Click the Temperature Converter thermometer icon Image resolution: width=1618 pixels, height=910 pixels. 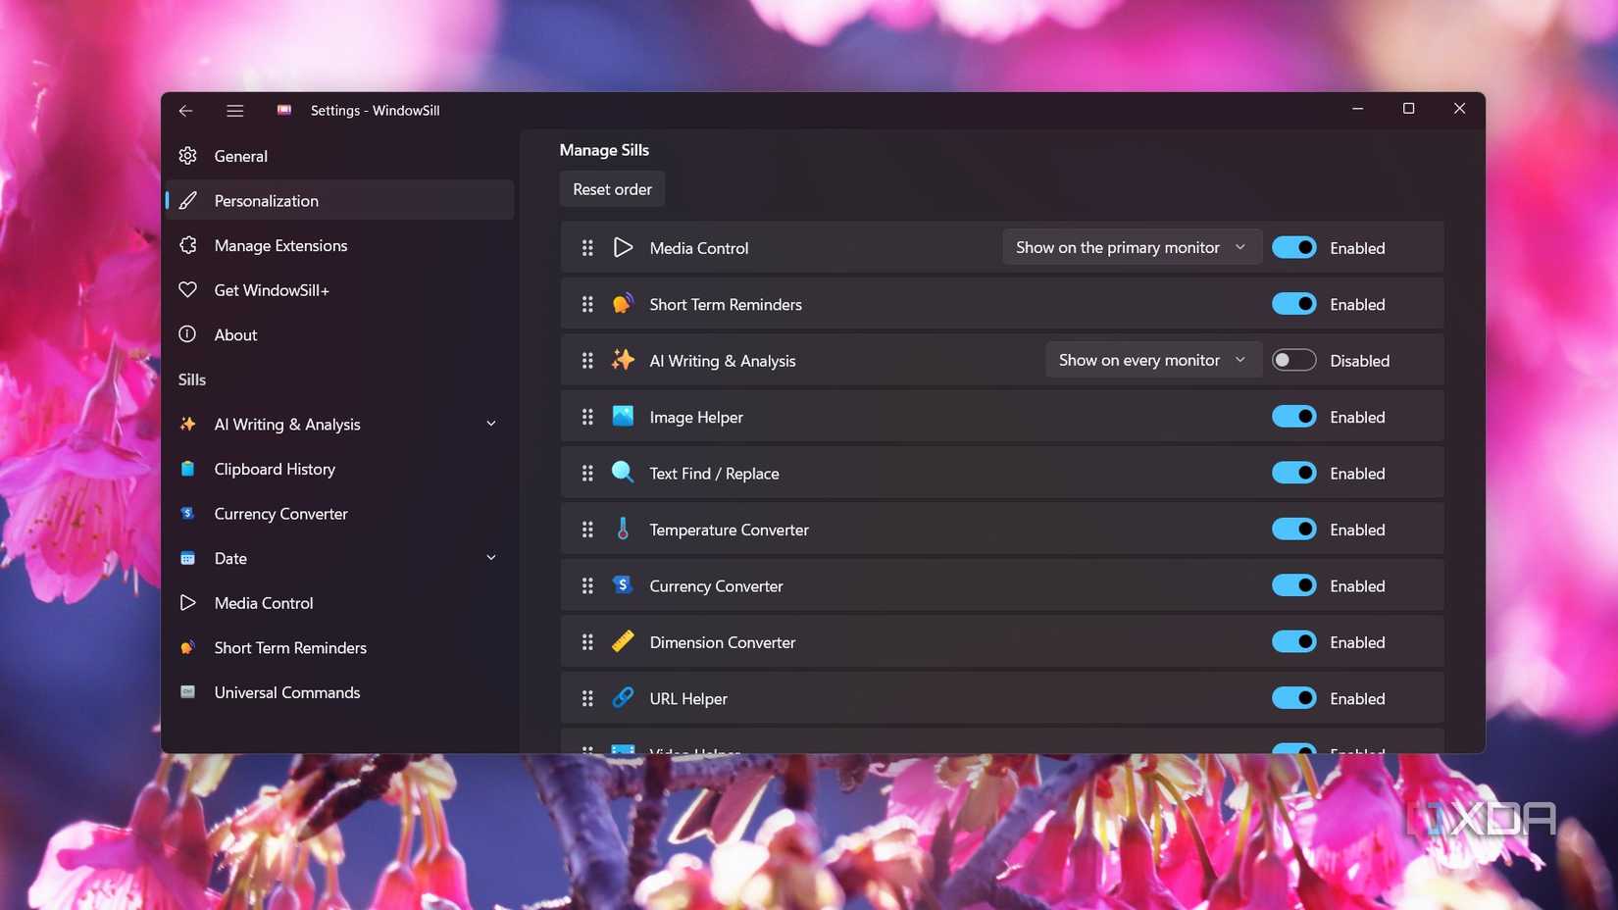pos(623,529)
